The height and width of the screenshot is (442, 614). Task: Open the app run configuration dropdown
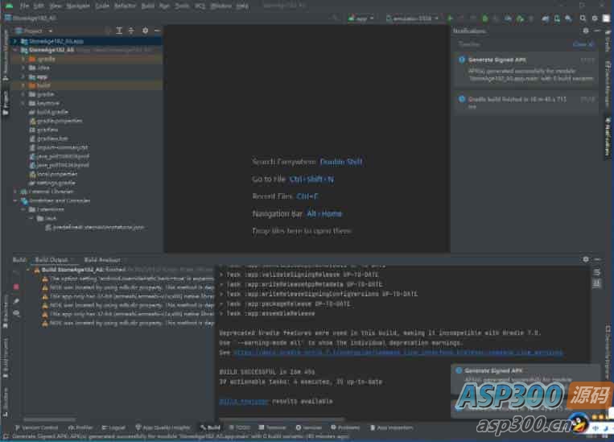pyautogui.click(x=362, y=18)
